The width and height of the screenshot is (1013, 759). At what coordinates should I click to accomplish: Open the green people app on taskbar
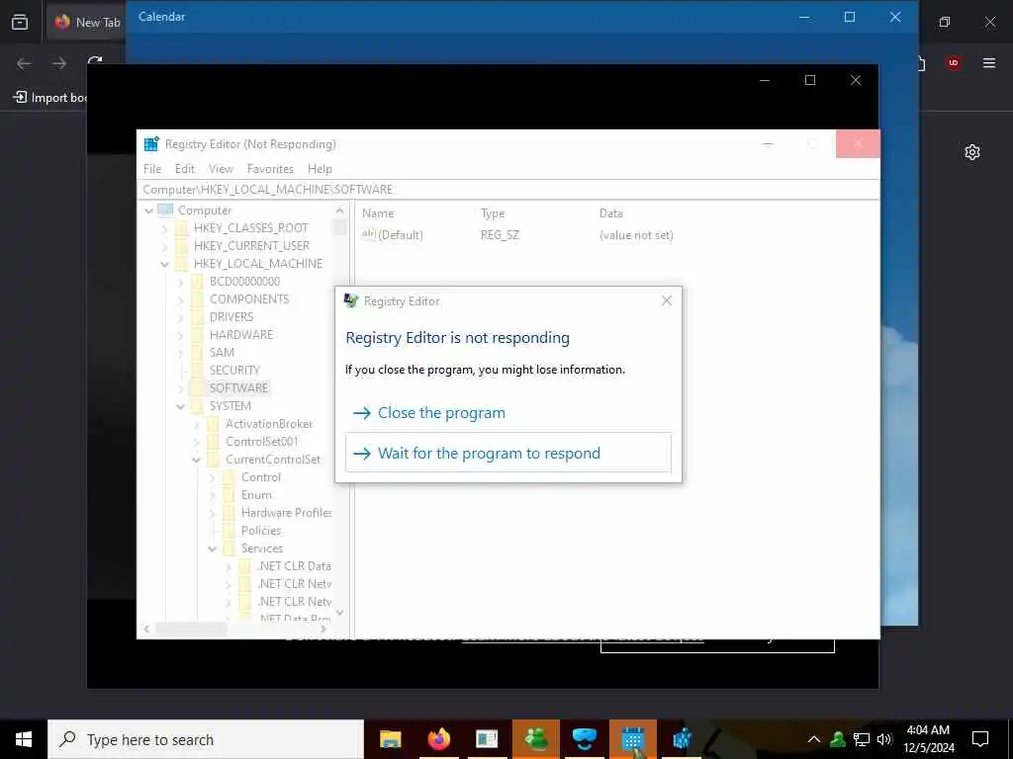(536, 739)
